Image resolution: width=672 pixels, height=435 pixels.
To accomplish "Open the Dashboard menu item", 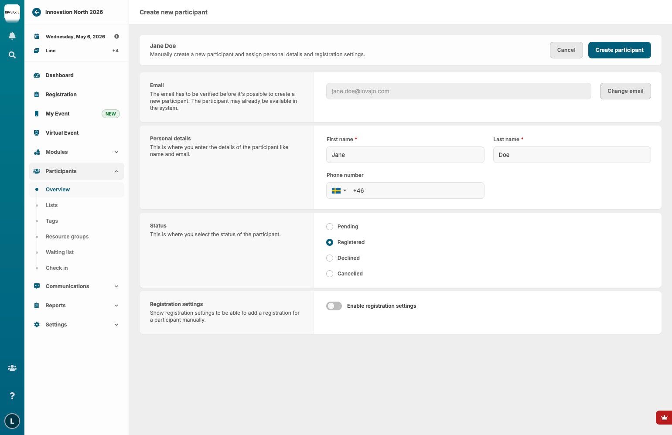I will pyautogui.click(x=60, y=75).
